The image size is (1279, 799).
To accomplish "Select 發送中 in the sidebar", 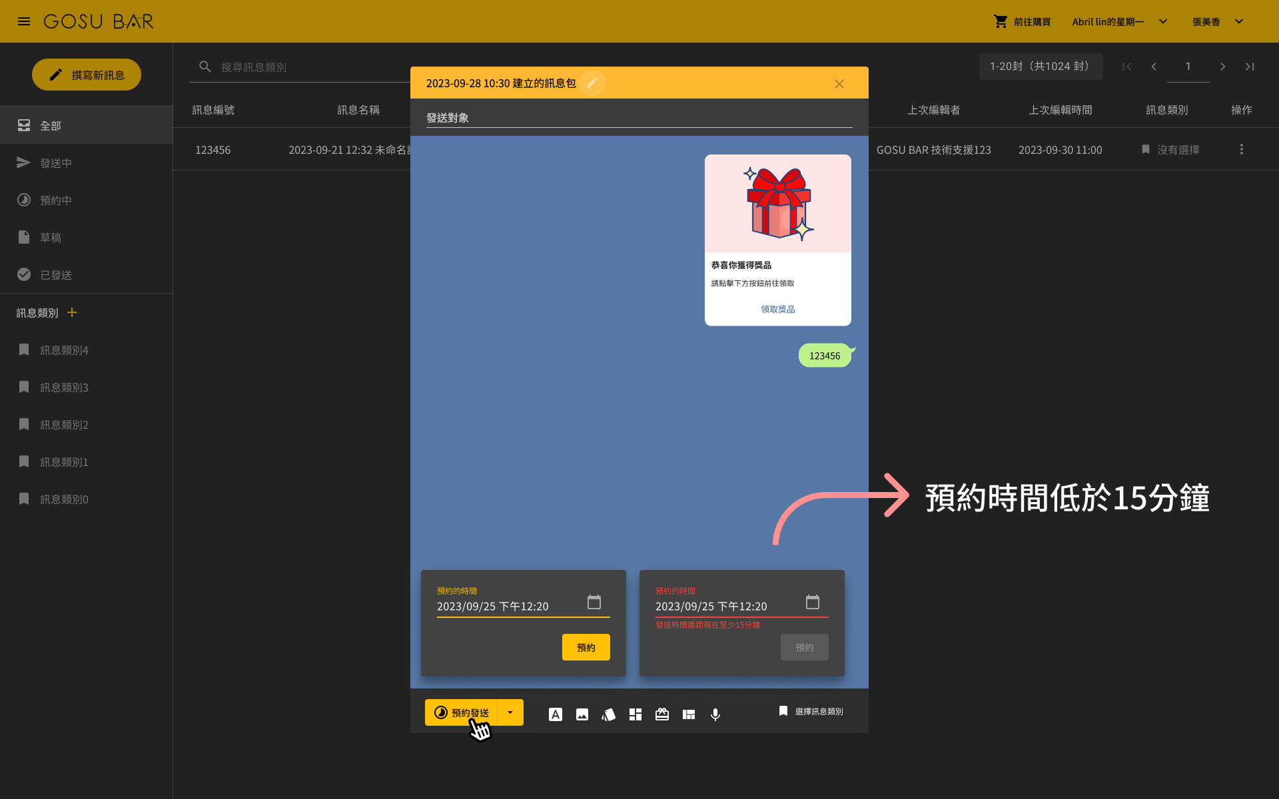I will click(x=87, y=162).
